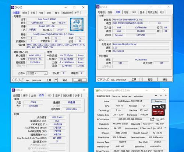The height and width of the screenshot is (152, 184).
Task: Click the PCI-Express version field
Action: point(141,59)
